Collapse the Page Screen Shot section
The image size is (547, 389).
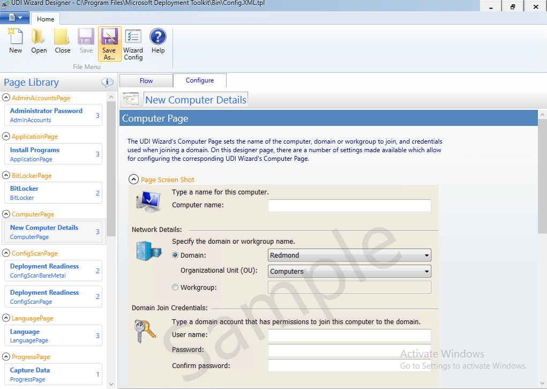(133, 179)
